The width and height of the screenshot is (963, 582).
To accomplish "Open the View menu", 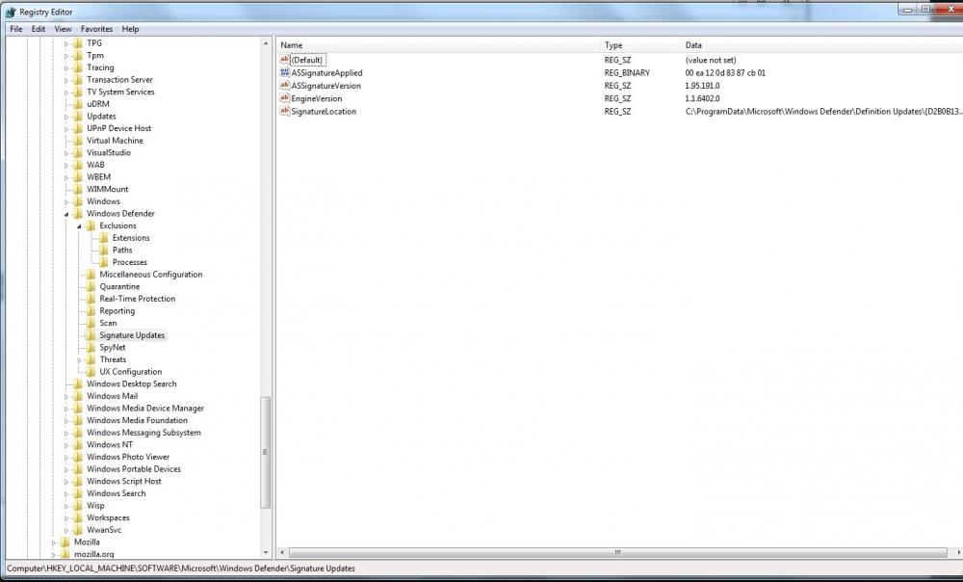I will coord(63,29).
